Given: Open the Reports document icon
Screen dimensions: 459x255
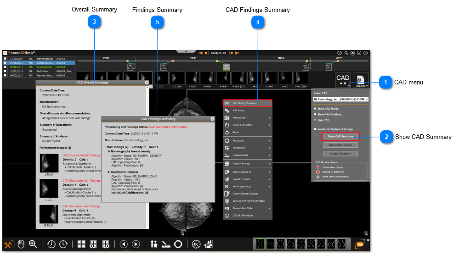Looking at the screenshot, I should coord(361,80).
